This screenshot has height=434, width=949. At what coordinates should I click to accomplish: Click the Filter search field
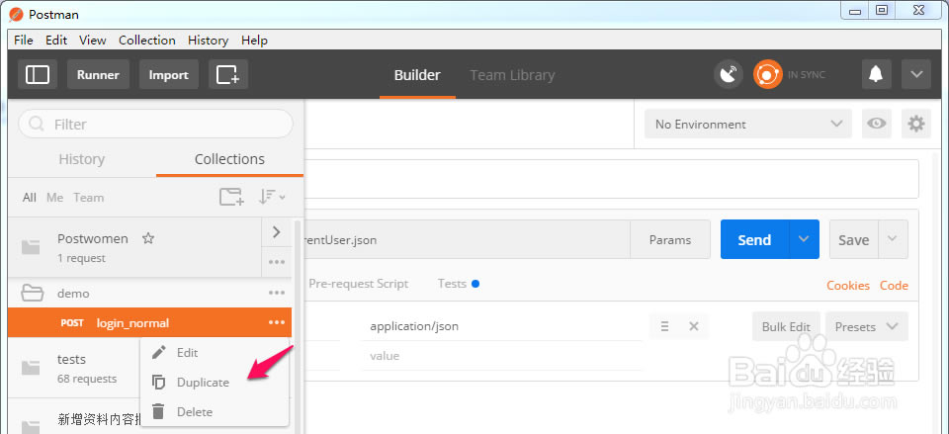pyautogui.click(x=156, y=125)
